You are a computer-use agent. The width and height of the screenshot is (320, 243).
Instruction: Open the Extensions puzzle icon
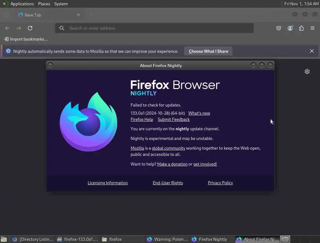pos(302,28)
